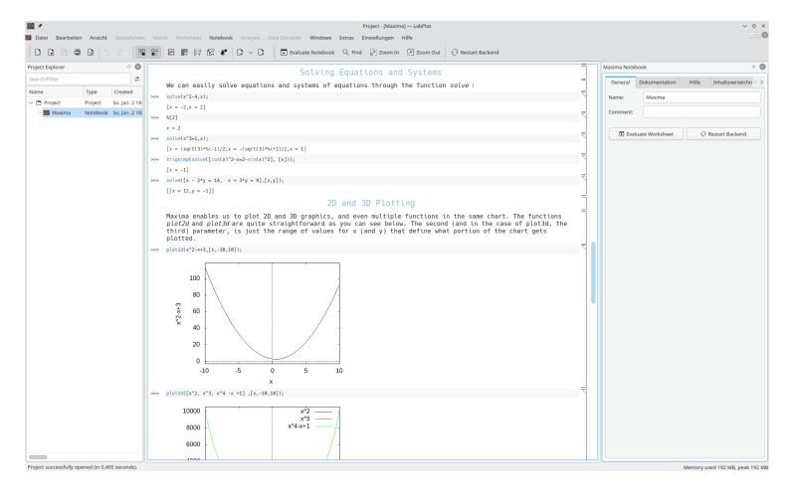Image resolution: width=794 pixels, height=501 pixels.
Task: Click Evaluate Notebook in the toolbar
Action: pyautogui.click(x=307, y=52)
